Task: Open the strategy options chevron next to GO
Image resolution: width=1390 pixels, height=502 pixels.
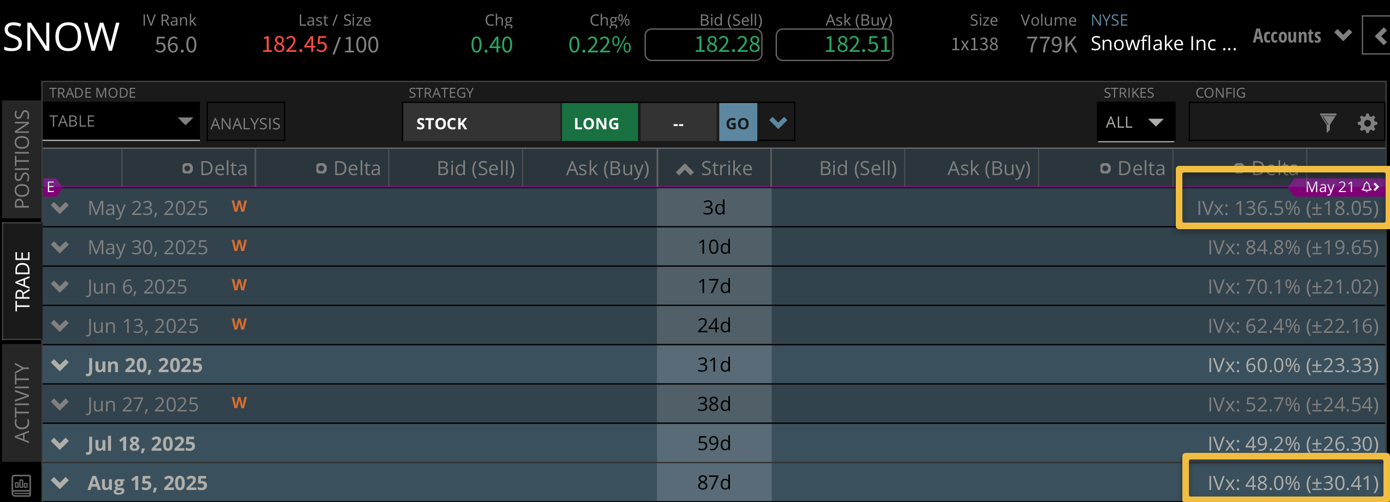Action: [778, 122]
